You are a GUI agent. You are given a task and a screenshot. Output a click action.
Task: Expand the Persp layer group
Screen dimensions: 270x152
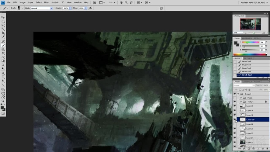click(241, 98)
